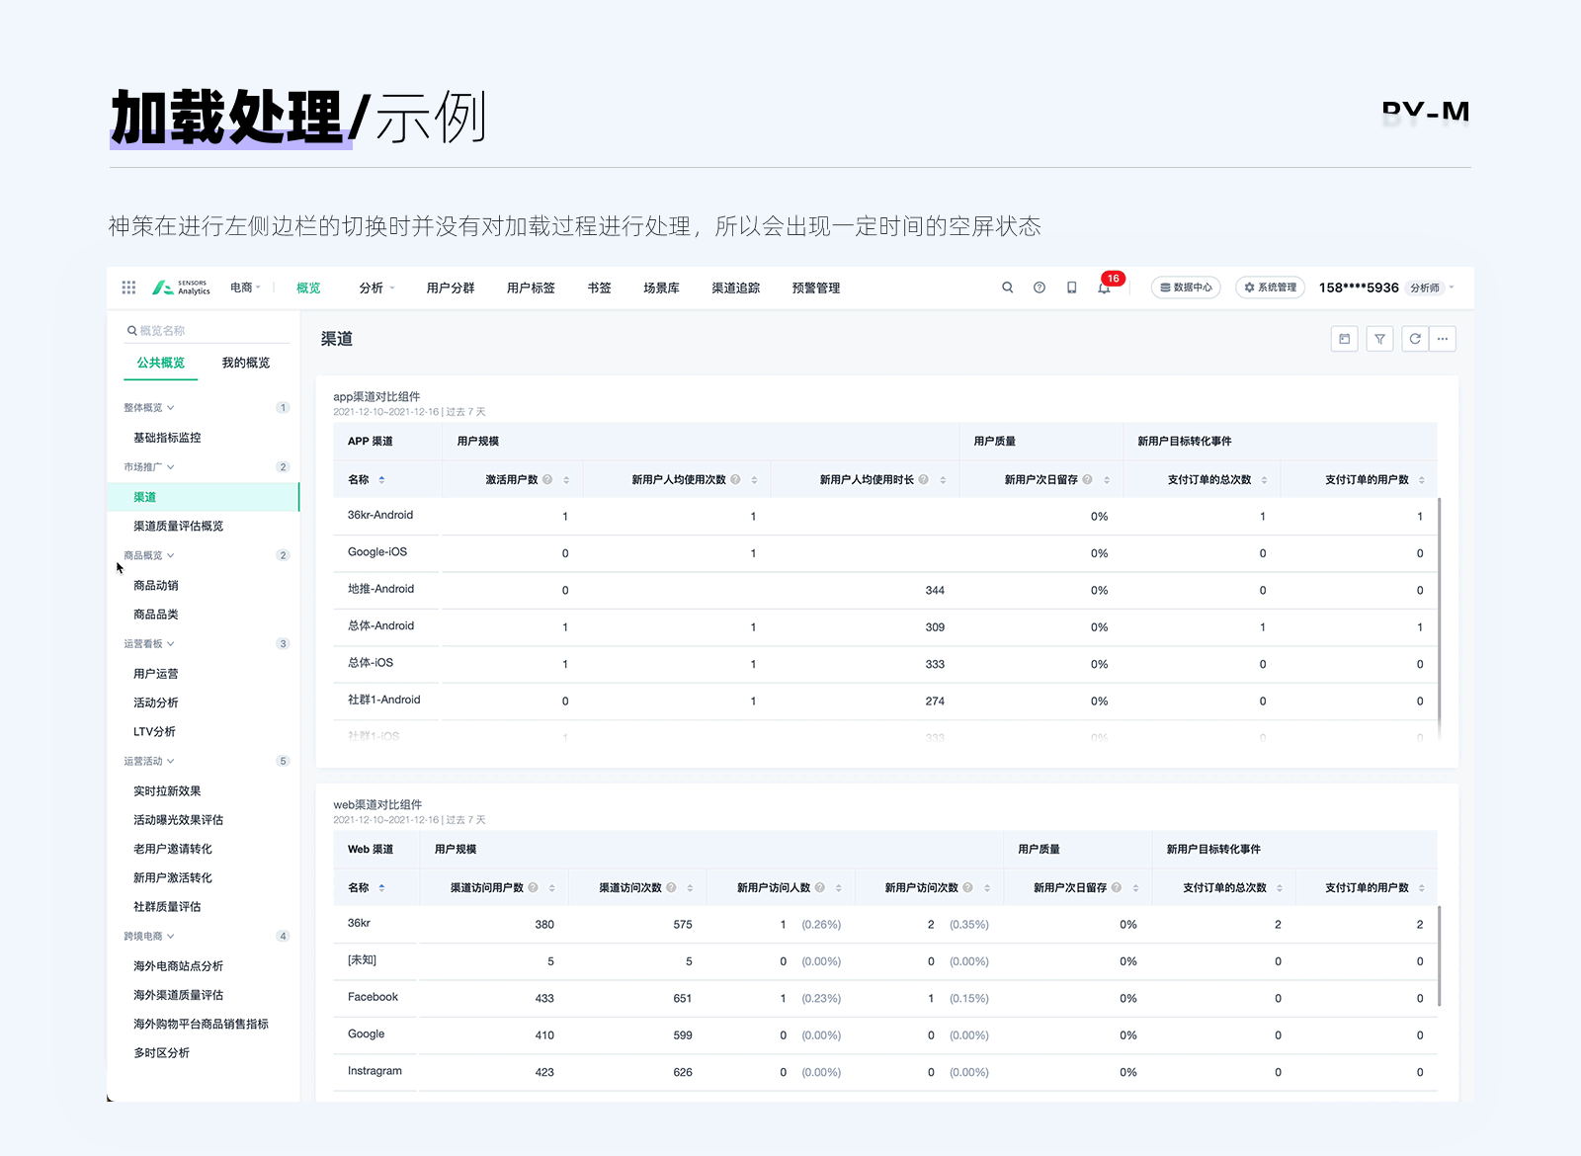Open the search magnifier icon in top bar
This screenshot has width=1581, height=1156.
1008,288
